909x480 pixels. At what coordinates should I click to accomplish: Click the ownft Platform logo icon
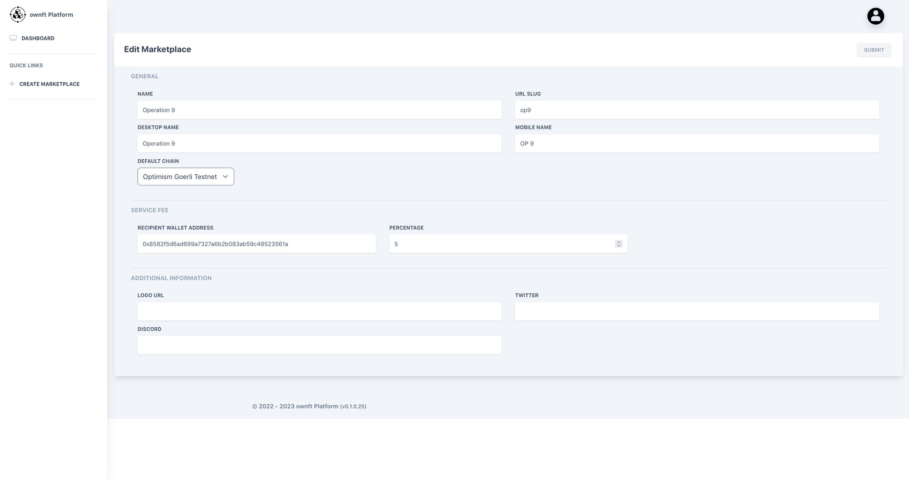click(x=18, y=15)
